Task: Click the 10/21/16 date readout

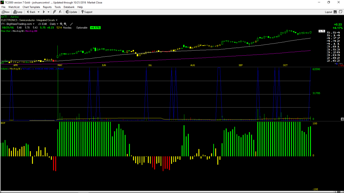Action: tap(8, 28)
